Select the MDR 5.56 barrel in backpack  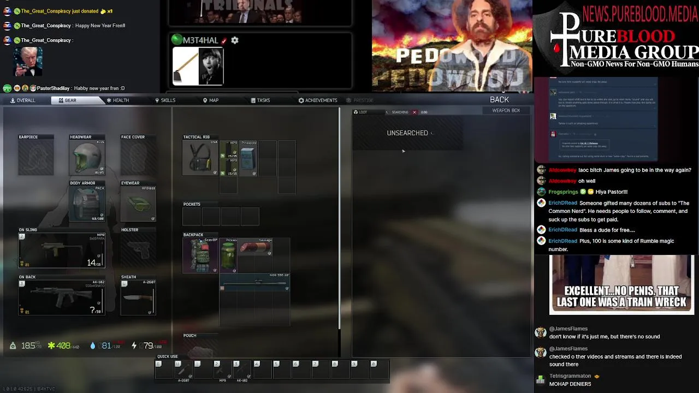coord(254,282)
